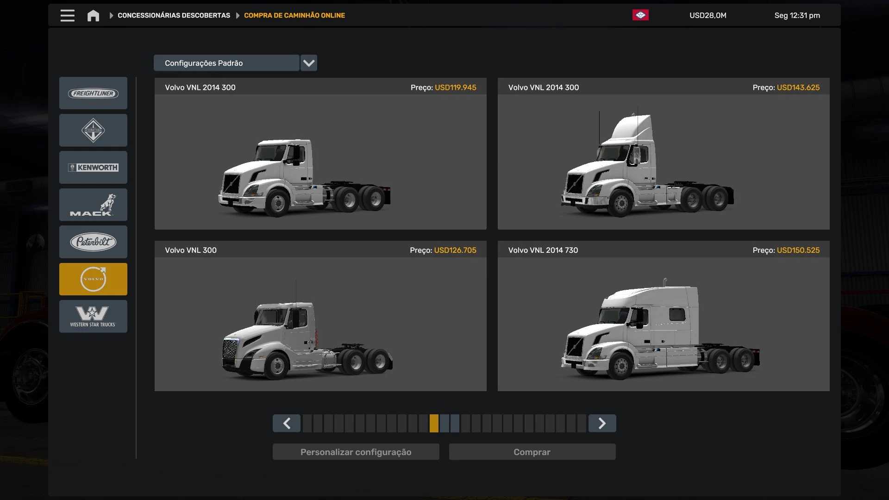The image size is (889, 500).
Task: Go to the home screen icon
Action: tap(93, 15)
